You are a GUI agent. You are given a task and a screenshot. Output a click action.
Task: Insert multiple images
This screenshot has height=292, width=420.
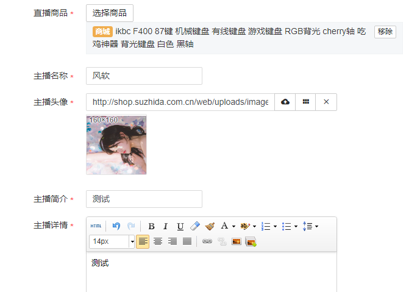[x=251, y=241]
